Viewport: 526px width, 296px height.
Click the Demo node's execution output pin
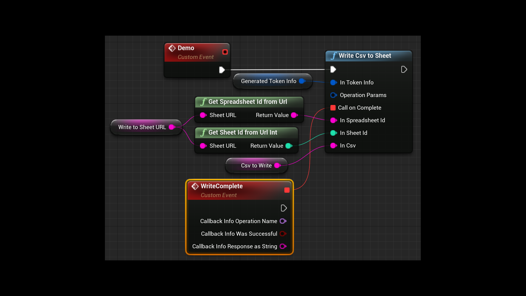point(222,70)
